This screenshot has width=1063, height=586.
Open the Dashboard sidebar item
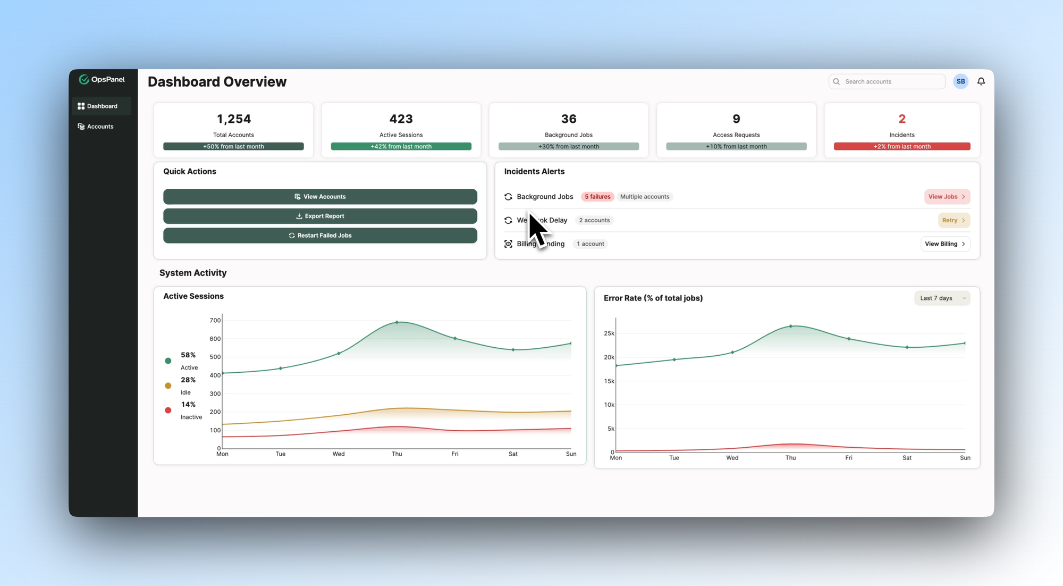tap(102, 106)
